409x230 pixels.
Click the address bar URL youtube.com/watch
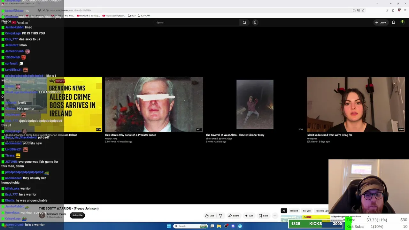pos(71,10)
